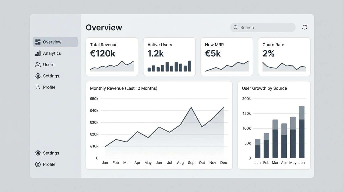344x192 pixels.
Task: Click the New MRR trend line
Action: coord(226,66)
